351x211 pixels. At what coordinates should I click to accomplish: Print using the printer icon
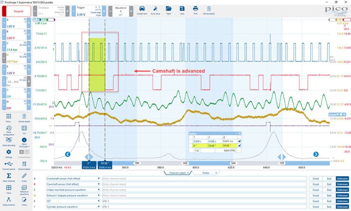pos(195,10)
